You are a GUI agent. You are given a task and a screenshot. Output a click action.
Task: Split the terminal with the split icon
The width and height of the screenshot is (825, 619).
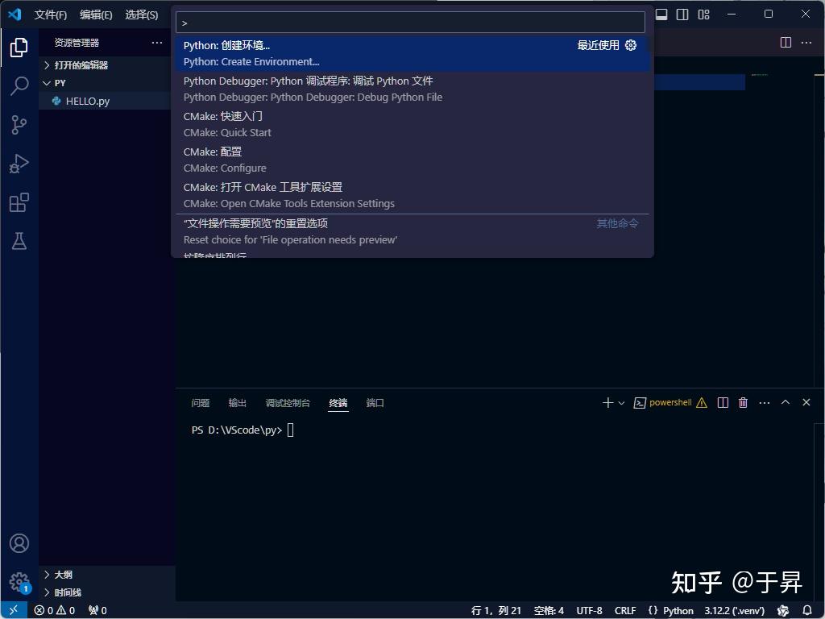coord(722,402)
